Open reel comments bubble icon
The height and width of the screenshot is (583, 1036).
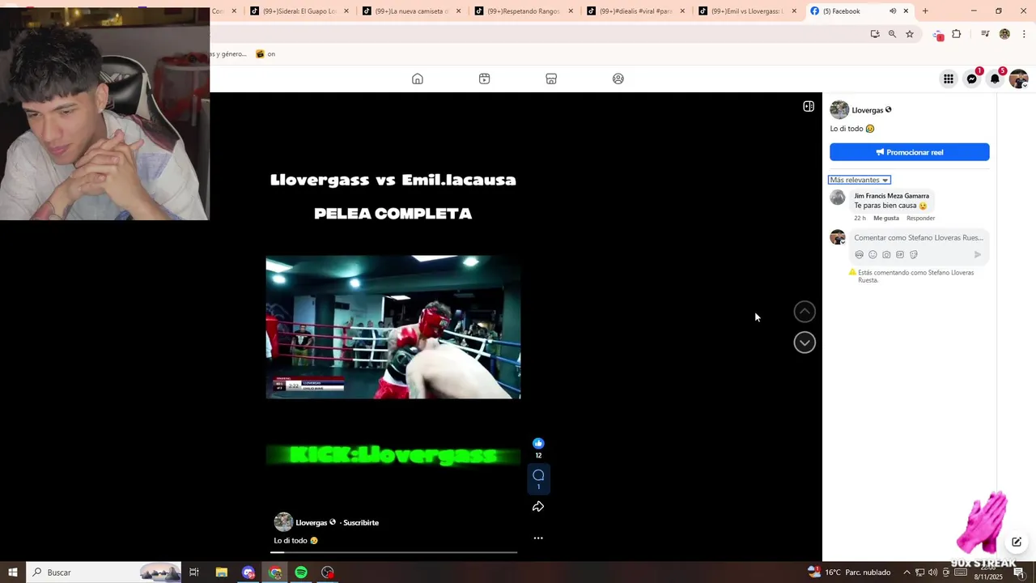pos(538,475)
